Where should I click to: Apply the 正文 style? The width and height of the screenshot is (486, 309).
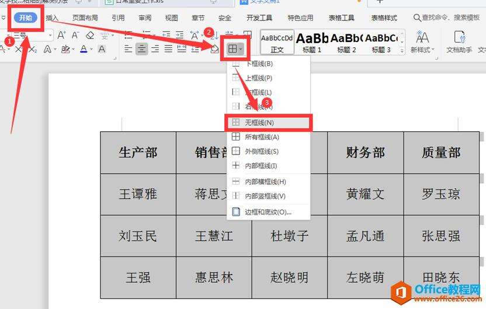[x=277, y=43]
